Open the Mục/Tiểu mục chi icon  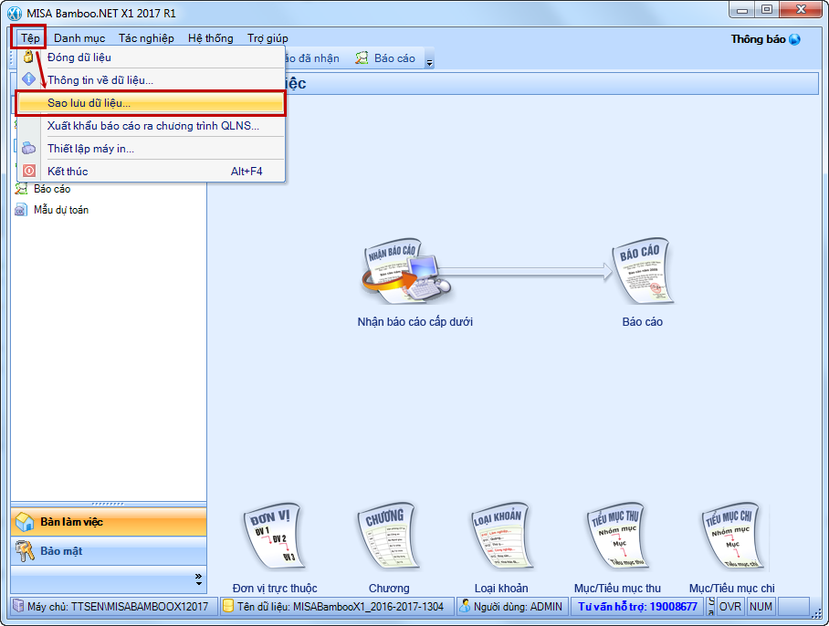(x=731, y=536)
